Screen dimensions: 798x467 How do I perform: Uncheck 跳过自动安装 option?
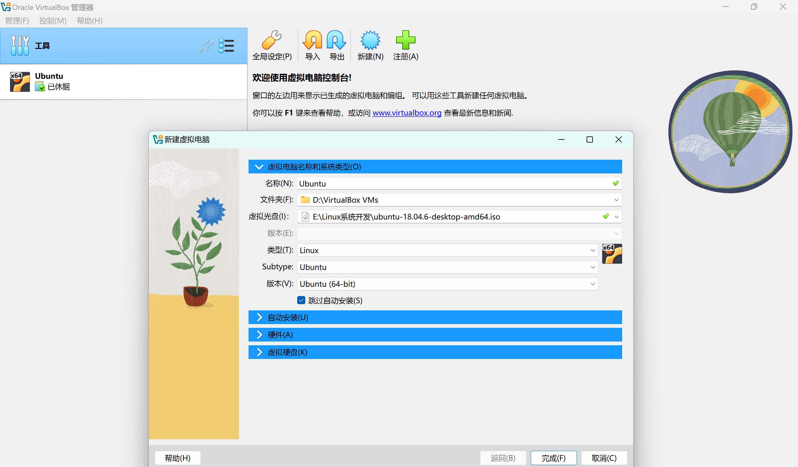[x=301, y=300]
